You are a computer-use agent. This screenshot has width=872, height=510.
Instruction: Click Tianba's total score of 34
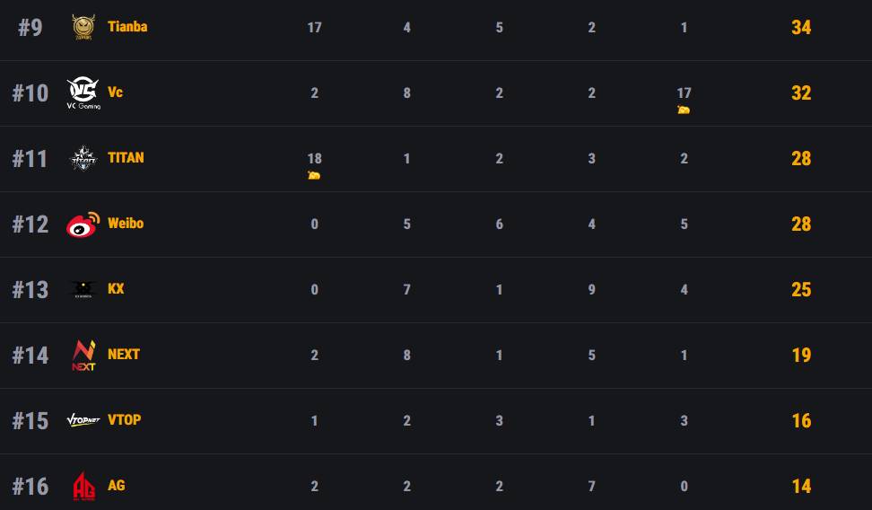(x=801, y=28)
